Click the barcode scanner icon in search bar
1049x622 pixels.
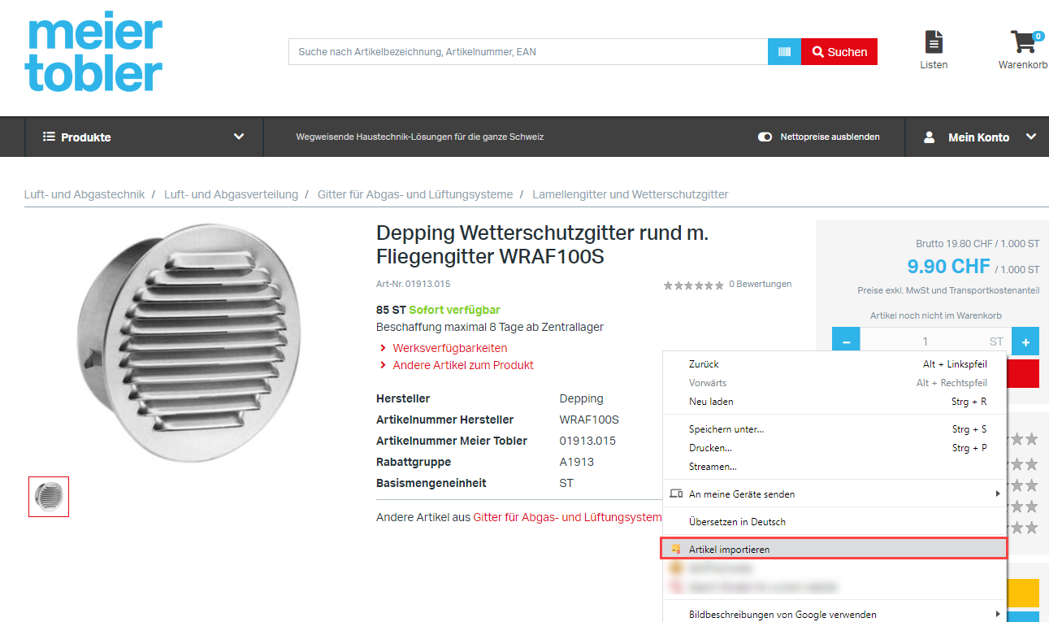click(784, 52)
